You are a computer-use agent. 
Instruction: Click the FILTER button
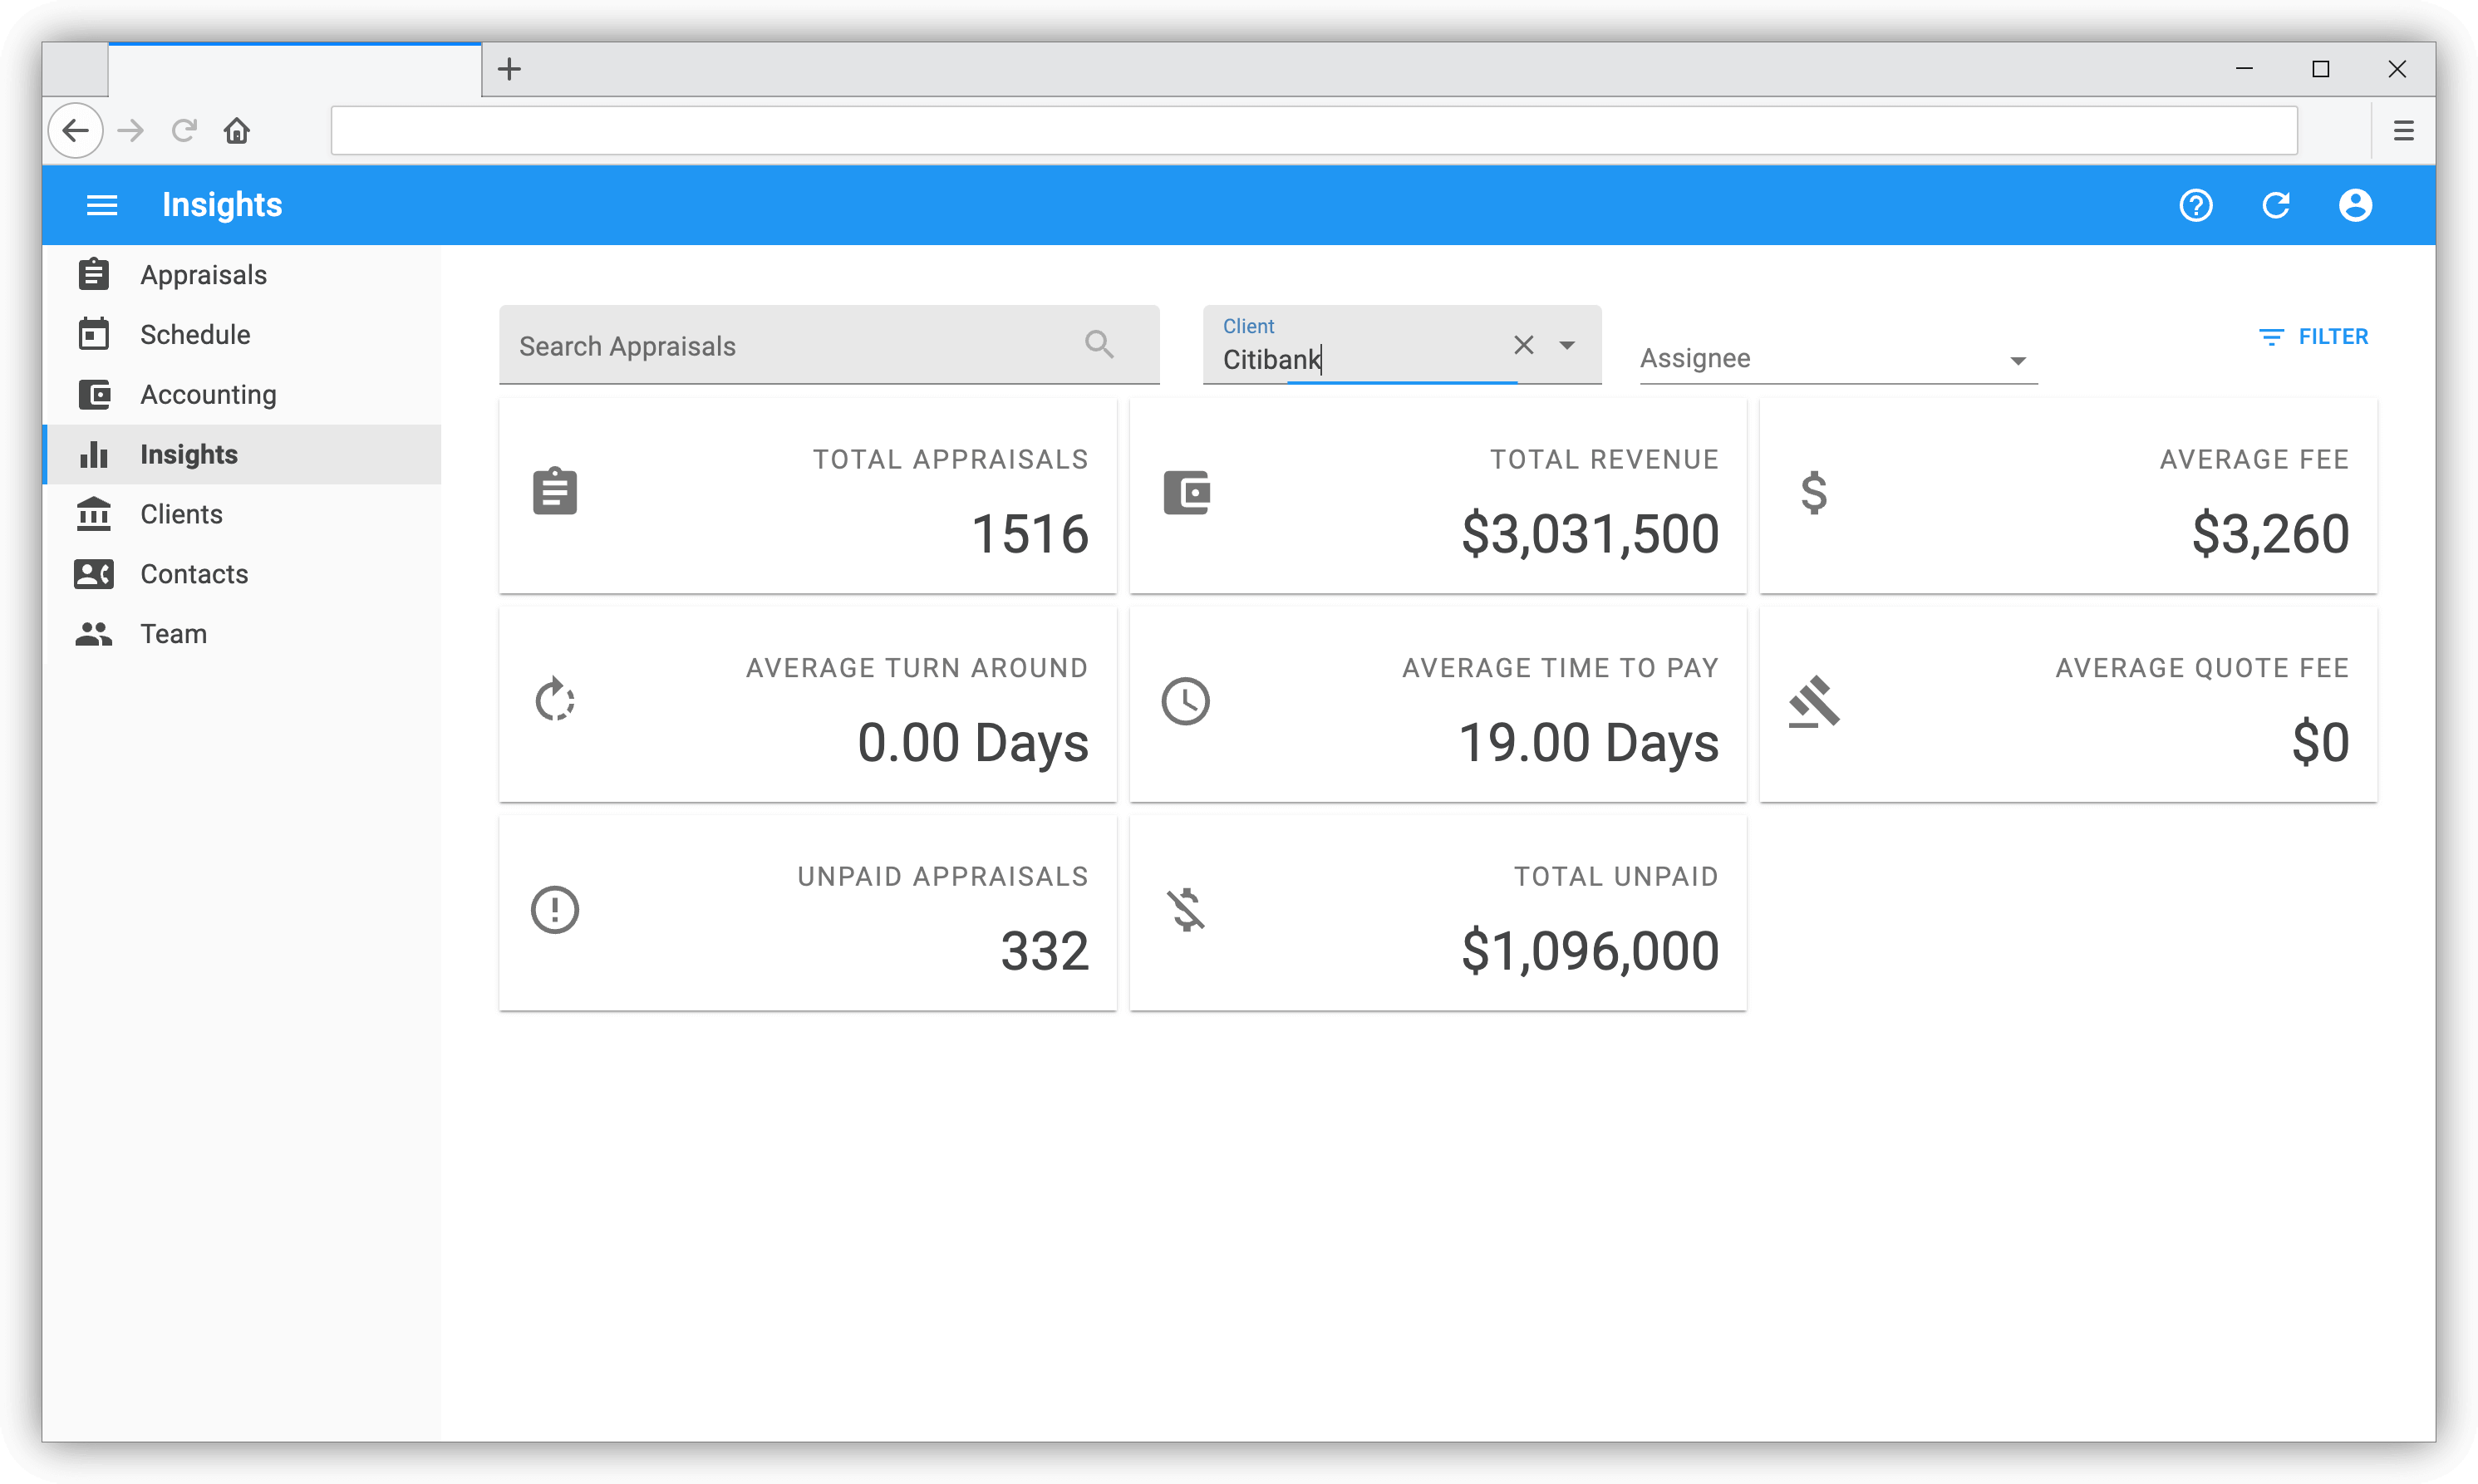2313,337
